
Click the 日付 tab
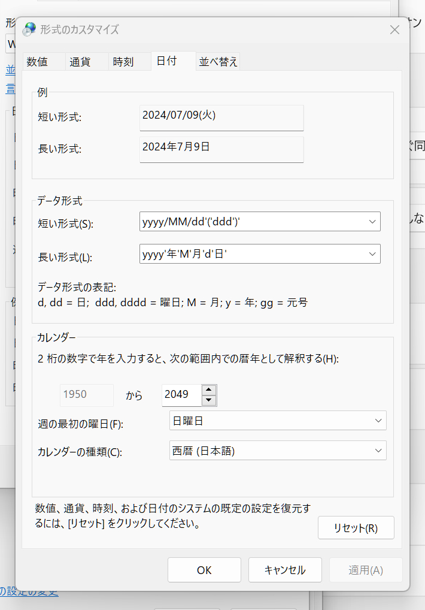(166, 61)
